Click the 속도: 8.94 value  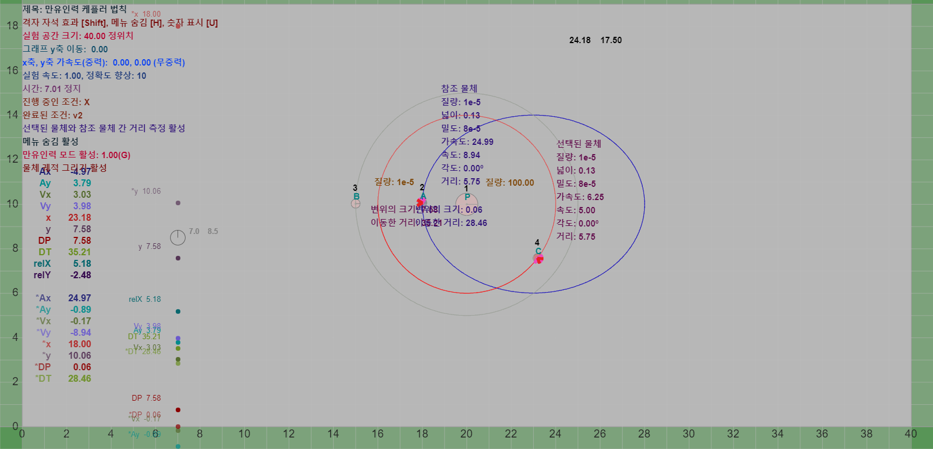point(460,155)
